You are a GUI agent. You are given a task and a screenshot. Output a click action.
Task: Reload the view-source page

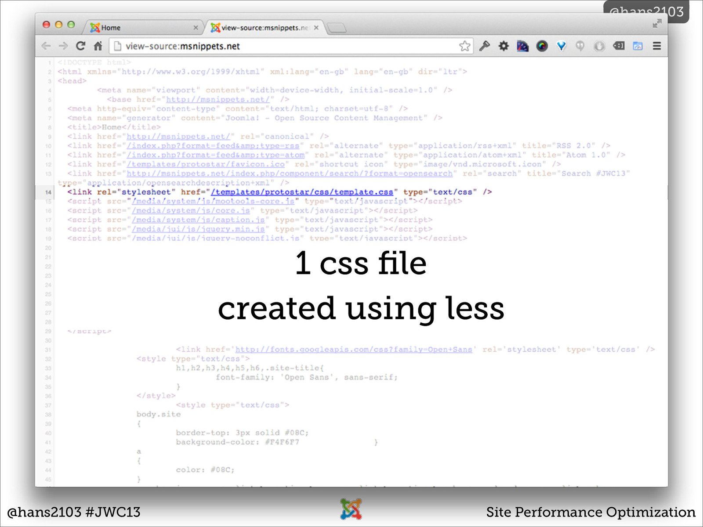80,46
